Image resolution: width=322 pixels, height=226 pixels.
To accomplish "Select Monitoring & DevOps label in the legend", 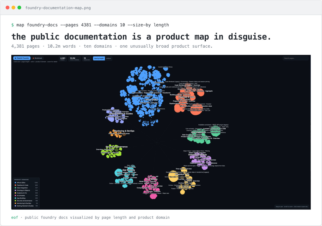I will (x=24, y=203).
